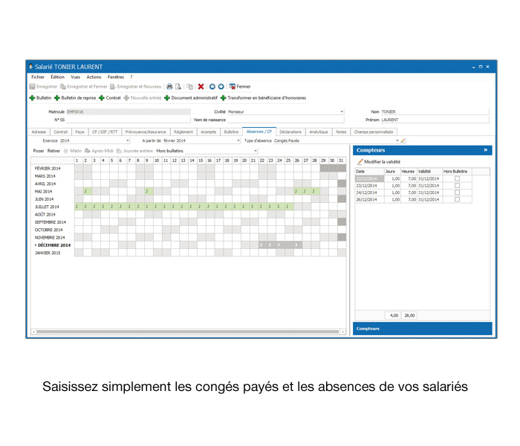The image size is (520, 446).
Task: Open the Civilité Monsieur dropdown
Action: pyautogui.click(x=342, y=111)
